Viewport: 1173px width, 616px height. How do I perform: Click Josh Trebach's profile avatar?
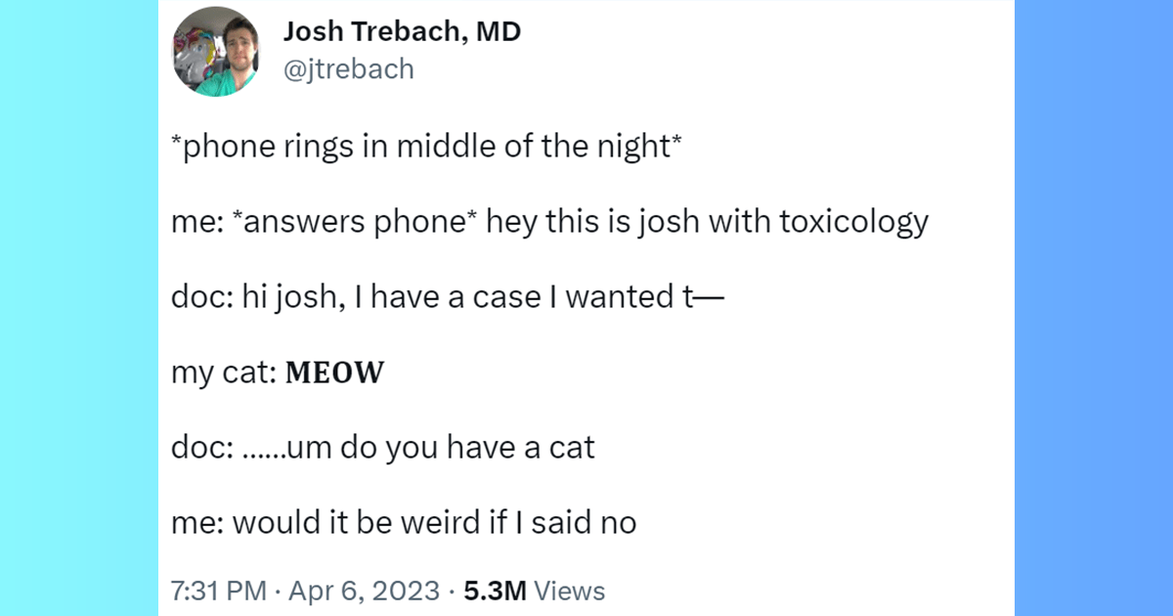point(215,51)
